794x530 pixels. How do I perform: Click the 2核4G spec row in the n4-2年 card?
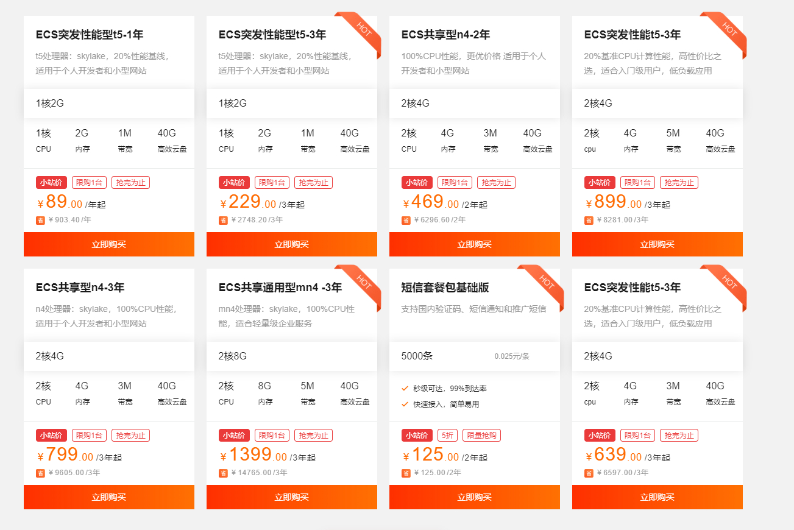click(475, 104)
